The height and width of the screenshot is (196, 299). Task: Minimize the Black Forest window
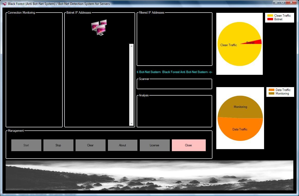point(276,3)
